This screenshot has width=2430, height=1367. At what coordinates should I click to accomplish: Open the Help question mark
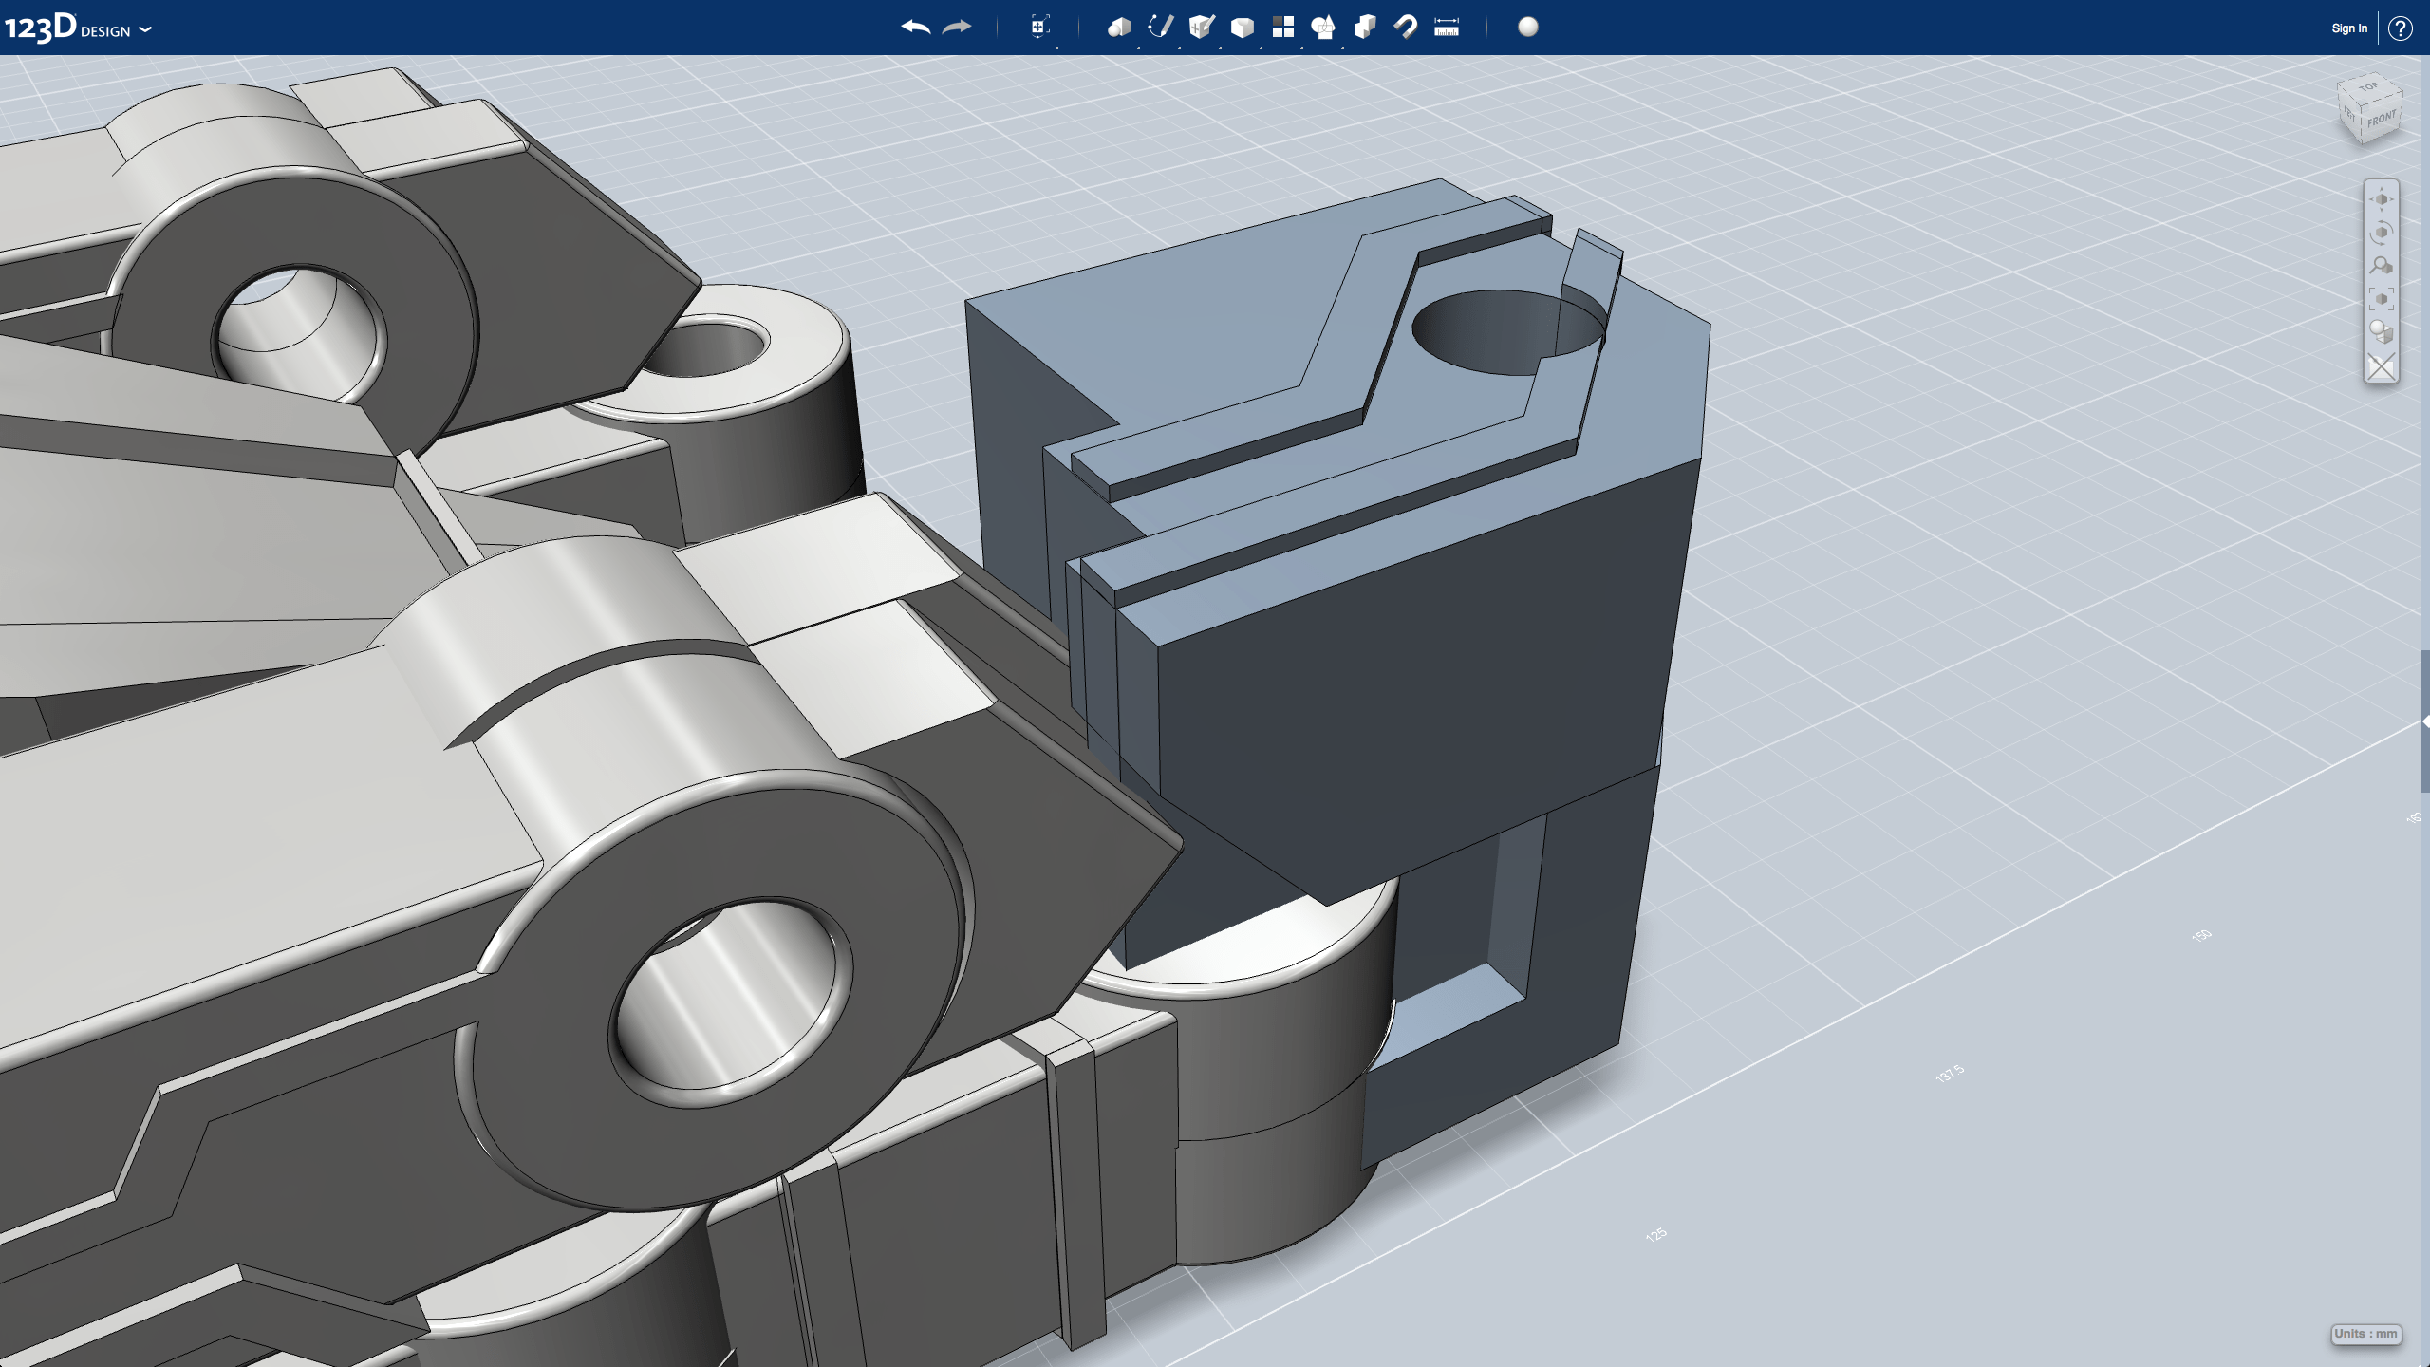coord(2400,28)
